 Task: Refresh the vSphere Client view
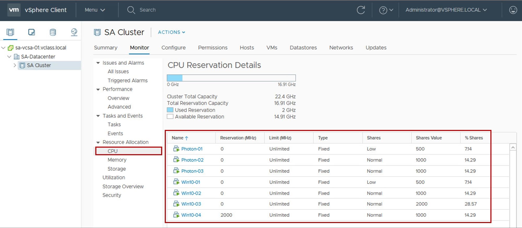[361, 10]
